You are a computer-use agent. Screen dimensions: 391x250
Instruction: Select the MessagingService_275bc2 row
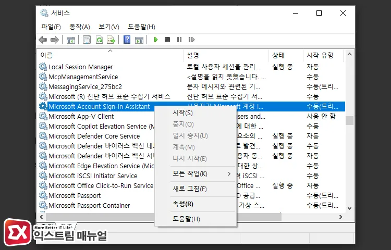[x=191, y=86]
